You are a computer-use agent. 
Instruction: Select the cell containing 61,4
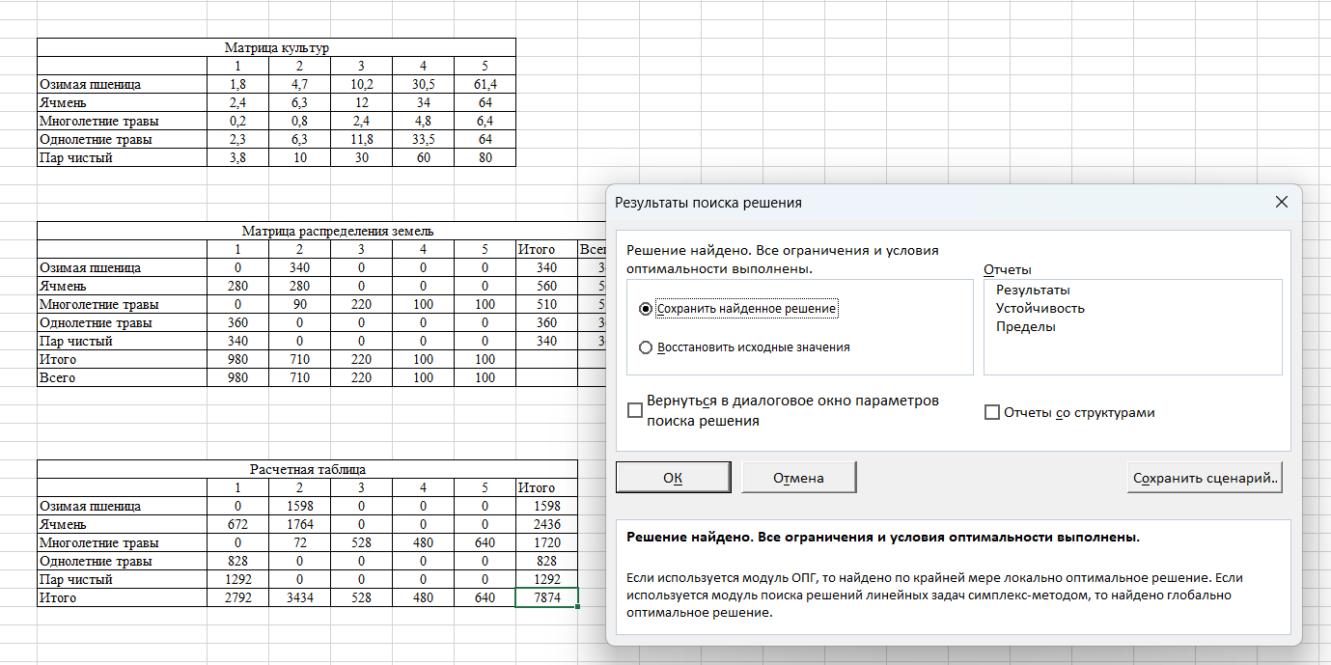tap(485, 84)
